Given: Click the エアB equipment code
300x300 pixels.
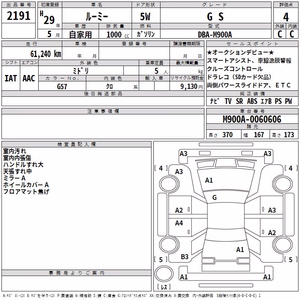Looking at the screenshot, I should coord(266,101).
